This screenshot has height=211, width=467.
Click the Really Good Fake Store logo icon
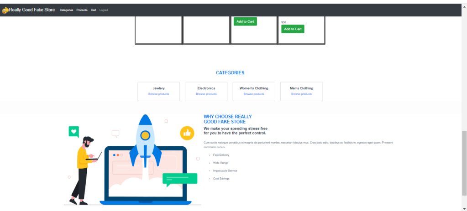pos(5,10)
